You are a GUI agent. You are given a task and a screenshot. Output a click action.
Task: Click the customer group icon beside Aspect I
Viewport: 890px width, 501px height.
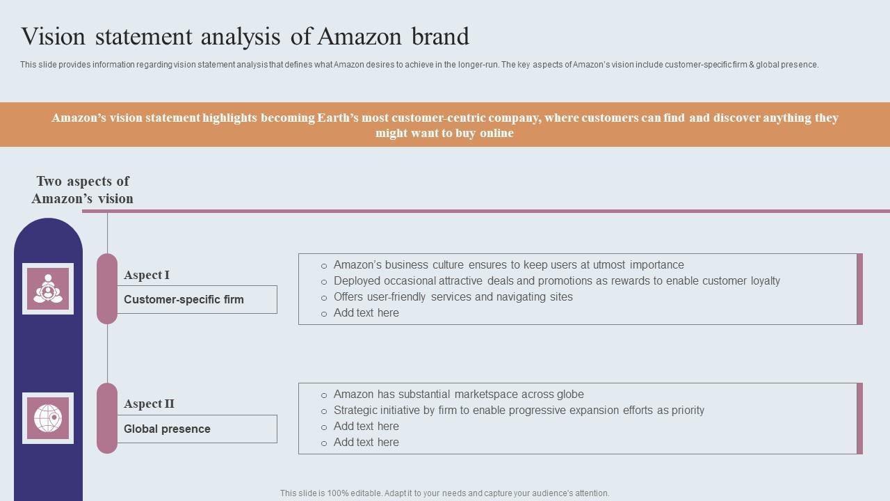click(x=48, y=289)
